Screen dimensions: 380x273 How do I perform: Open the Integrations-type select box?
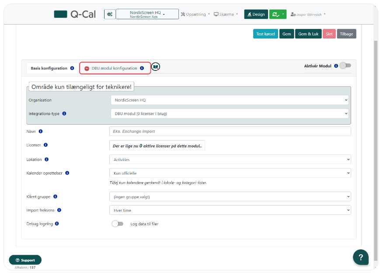(x=230, y=113)
